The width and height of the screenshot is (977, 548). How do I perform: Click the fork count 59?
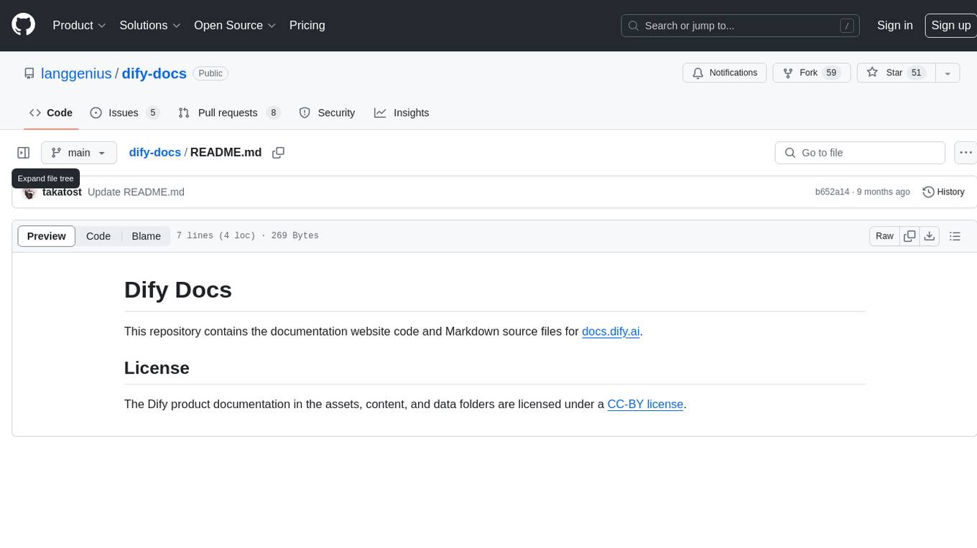pos(832,73)
